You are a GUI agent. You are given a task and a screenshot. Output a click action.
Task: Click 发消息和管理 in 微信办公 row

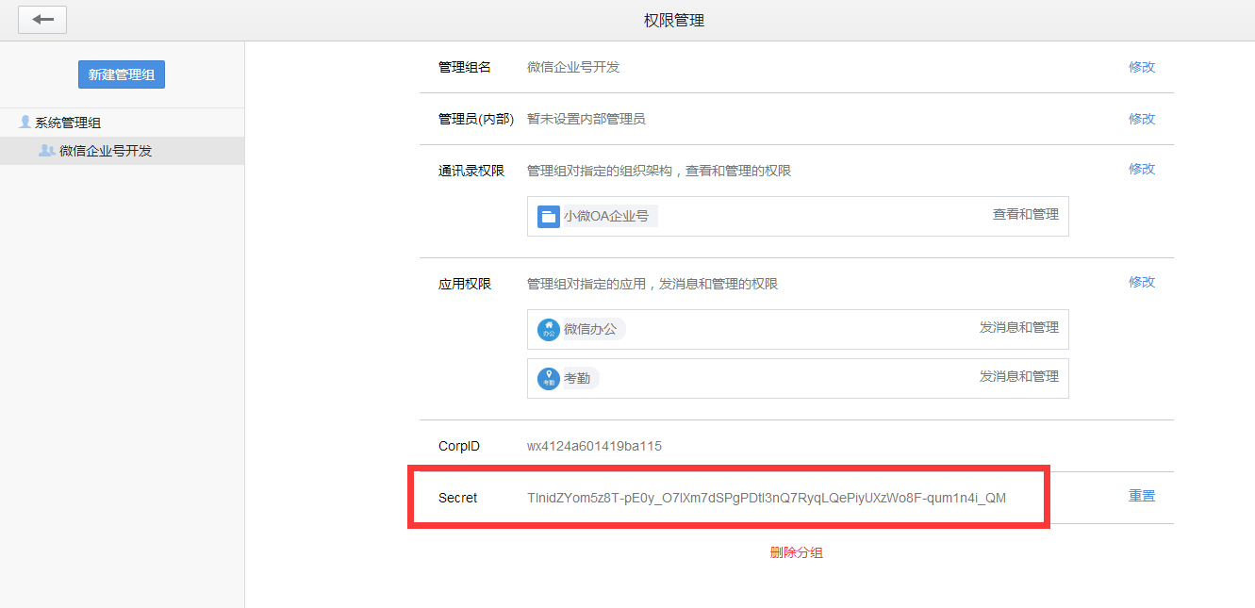click(x=1019, y=328)
